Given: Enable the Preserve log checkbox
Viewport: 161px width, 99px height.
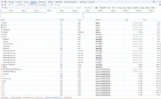Looking at the screenshot, I should (16, 5).
